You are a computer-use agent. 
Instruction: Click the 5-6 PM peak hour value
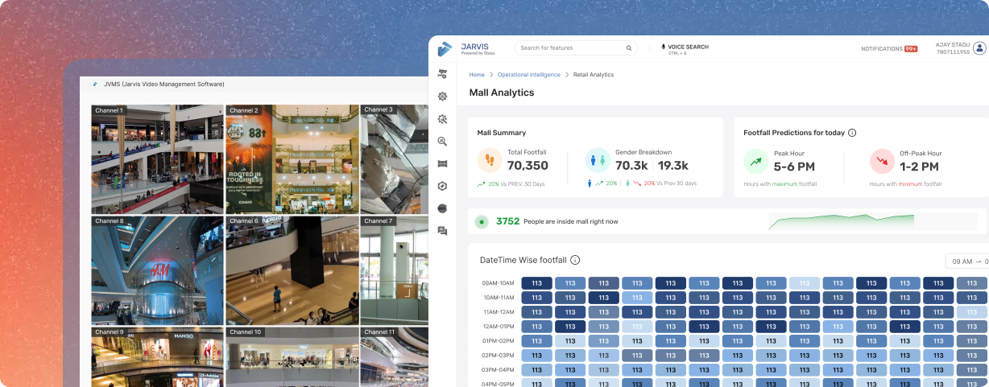pyautogui.click(x=794, y=167)
